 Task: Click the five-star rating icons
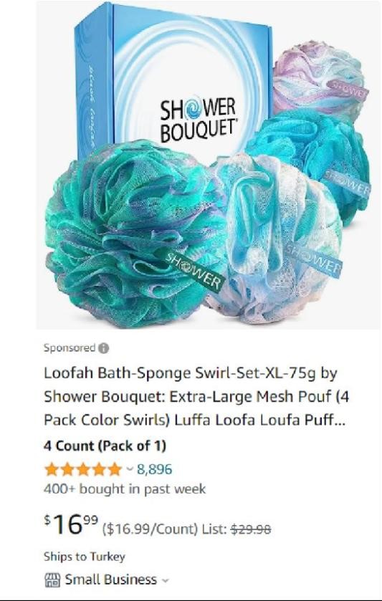(x=83, y=469)
